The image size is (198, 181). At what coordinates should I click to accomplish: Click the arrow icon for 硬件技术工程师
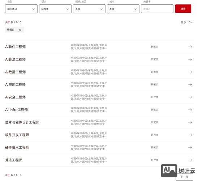tap(190, 147)
